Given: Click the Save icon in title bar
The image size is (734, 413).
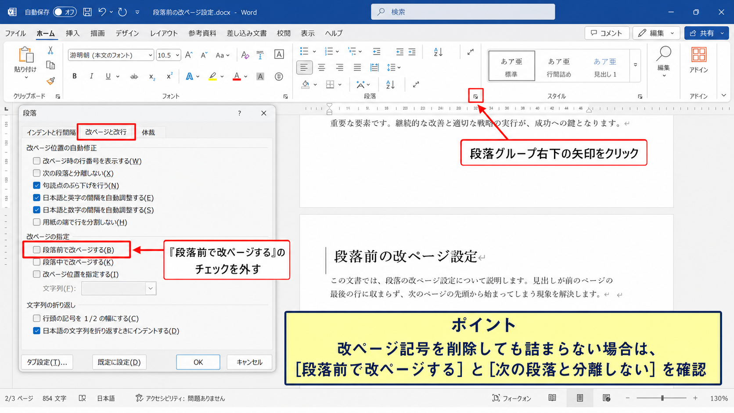Looking at the screenshot, I should pos(87,12).
